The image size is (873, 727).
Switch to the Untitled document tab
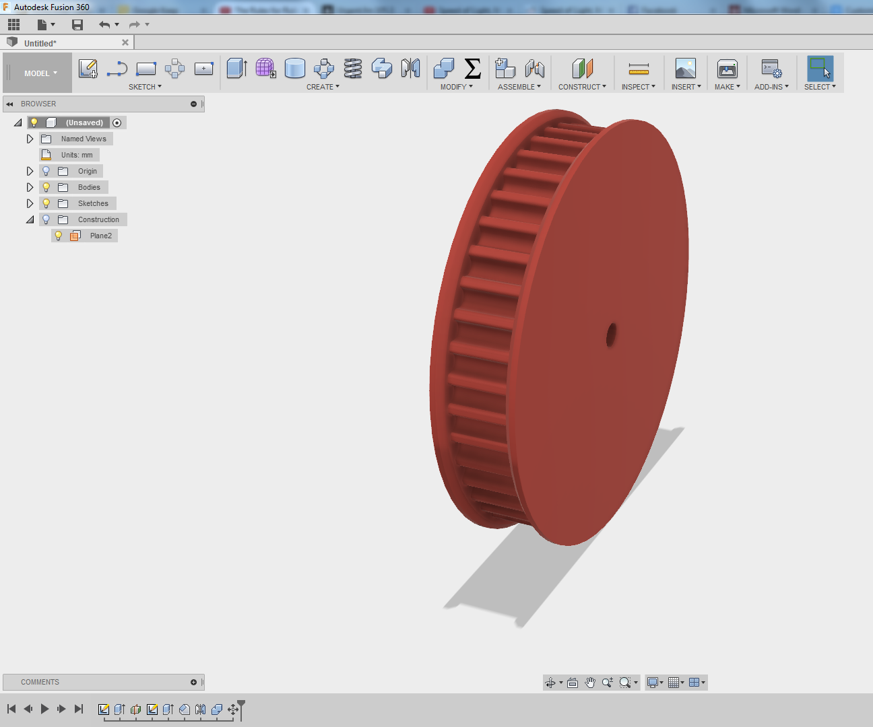coord(40,42)
